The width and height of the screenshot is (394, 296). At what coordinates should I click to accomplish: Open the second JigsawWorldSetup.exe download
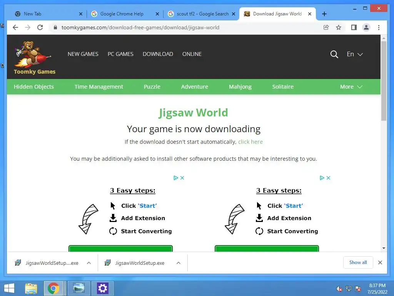pyautogui.click(x=135, y=263)
